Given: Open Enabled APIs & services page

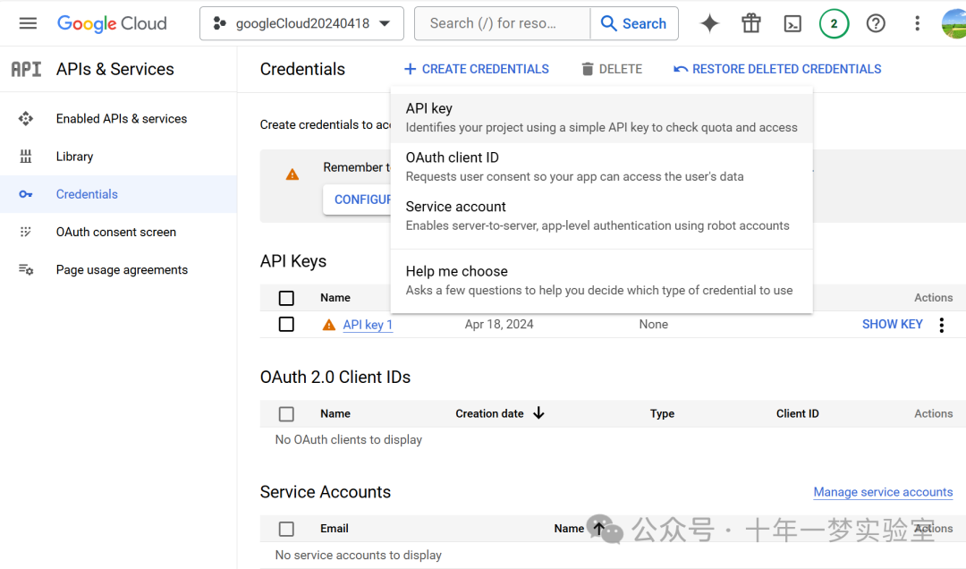Looking at the screenshot, I should 118,118.
